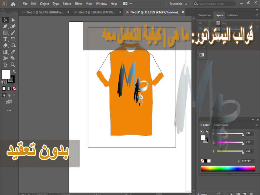Select the Live Paint / Blend tool
This screenshot has width=260, height=195.
click(13, 58)
